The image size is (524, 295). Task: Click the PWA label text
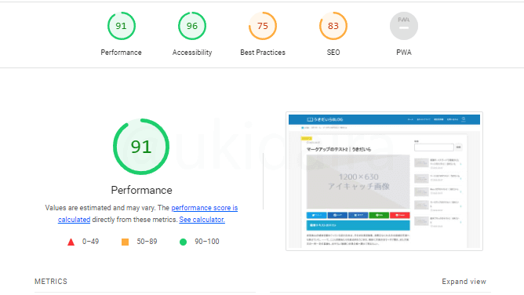point(404,53)
